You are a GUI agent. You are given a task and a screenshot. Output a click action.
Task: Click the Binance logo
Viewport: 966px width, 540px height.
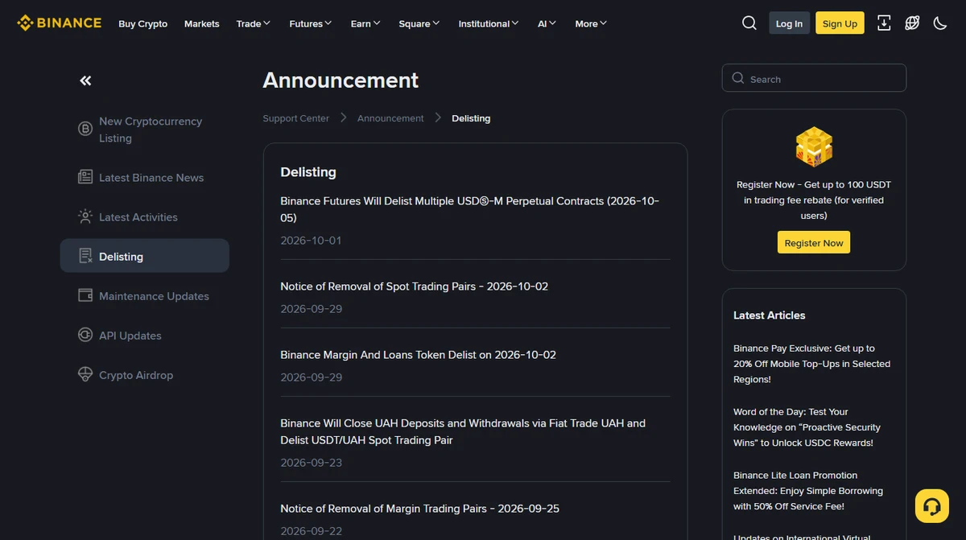(60, 23)
